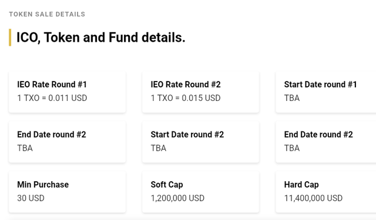The height and width of the screenshot is (220, 376).
Task: Click the 1,200,000 USD value
Action: (x=177, y=198)
